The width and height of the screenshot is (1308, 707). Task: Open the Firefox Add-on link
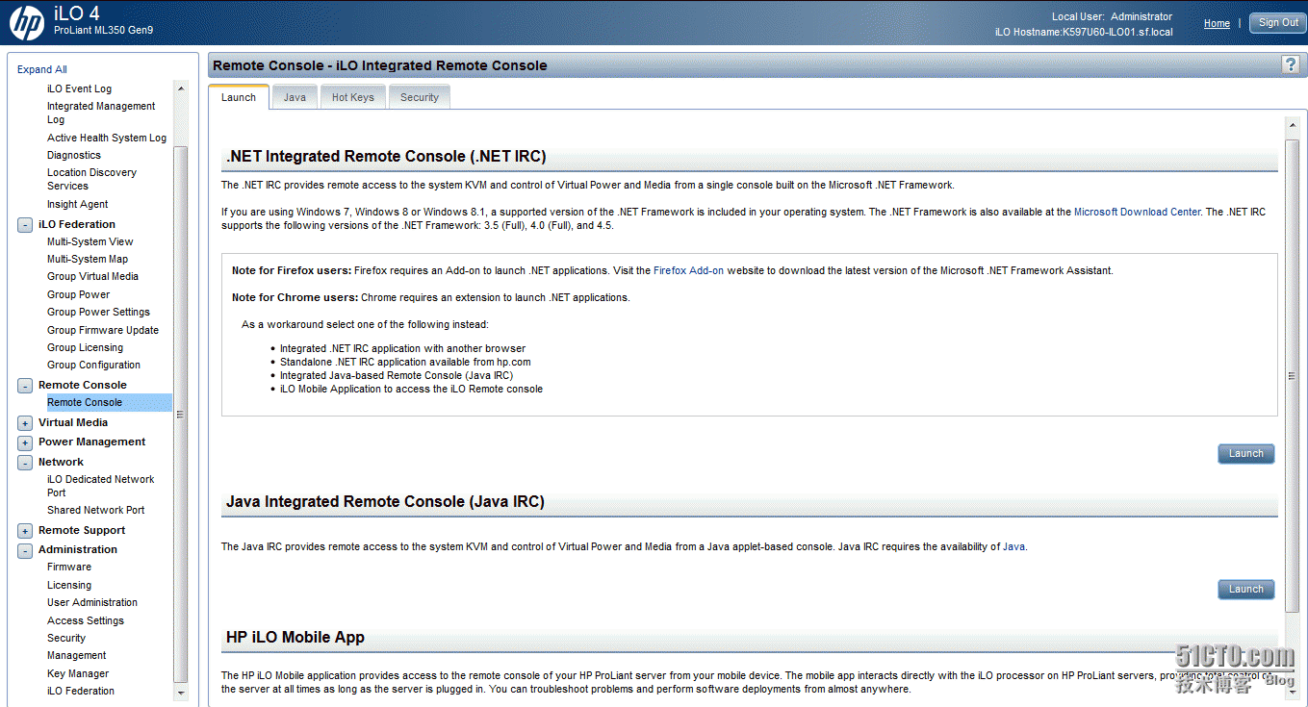coord(688,271)
